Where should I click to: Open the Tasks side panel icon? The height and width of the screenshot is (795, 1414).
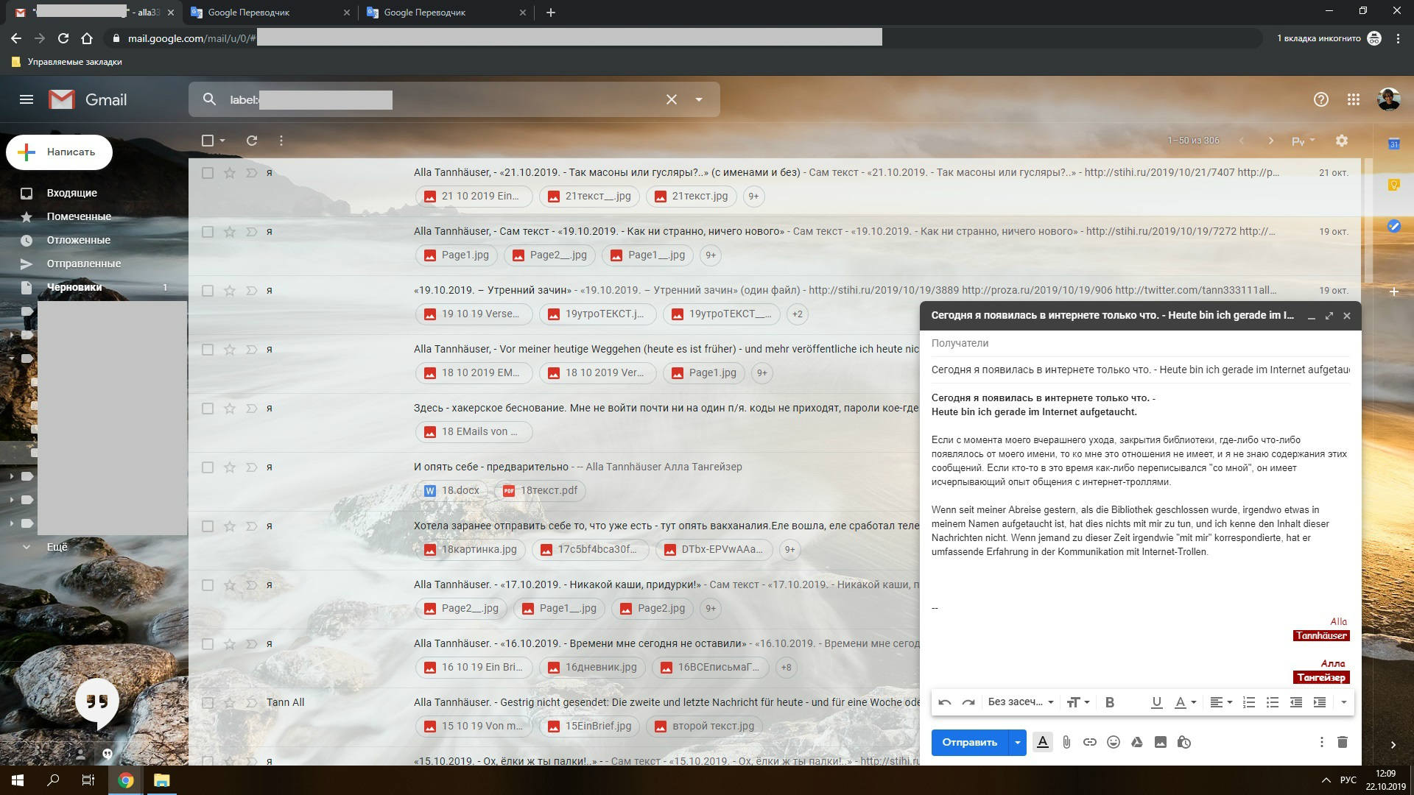click(1393, 226)
